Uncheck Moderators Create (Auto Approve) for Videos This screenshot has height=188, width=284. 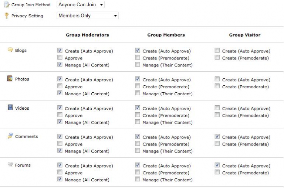click(60, 108)
